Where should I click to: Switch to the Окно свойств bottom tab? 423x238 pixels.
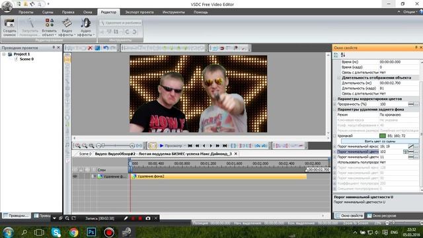click(x=350, y=216)
